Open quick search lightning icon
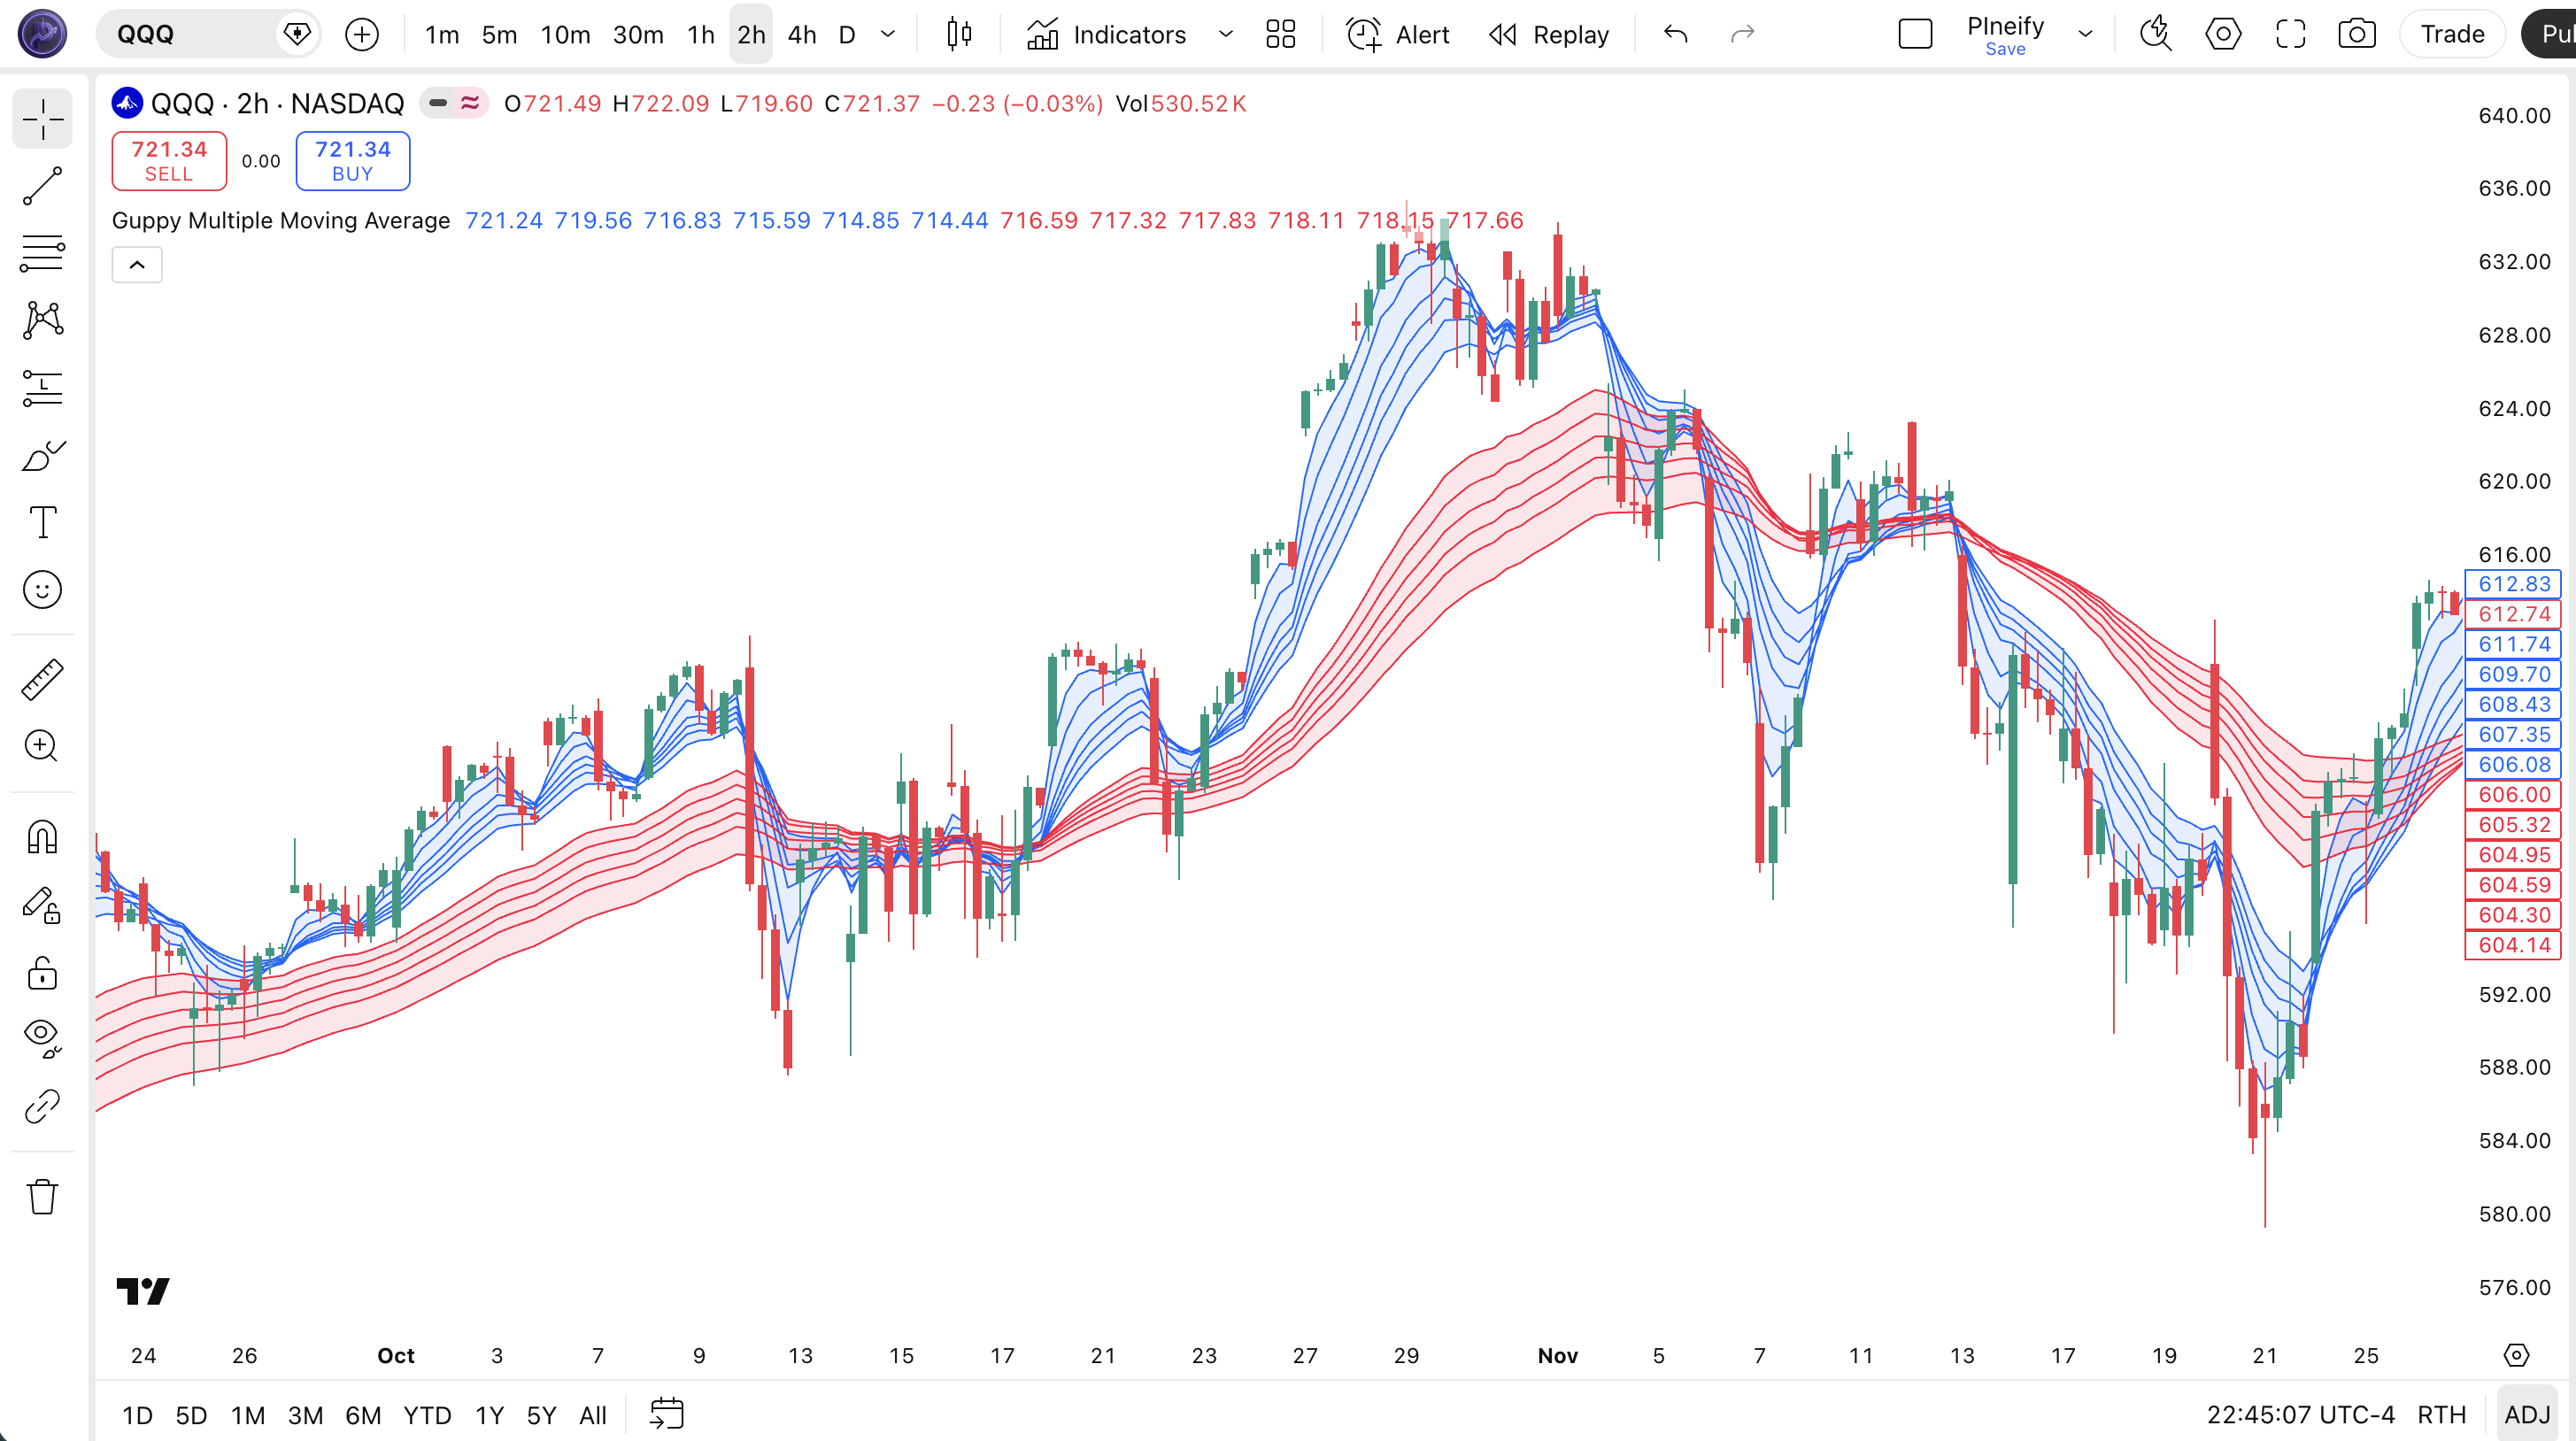The width and height of the screenshot is (2576, 1441). coord(2156,34)
